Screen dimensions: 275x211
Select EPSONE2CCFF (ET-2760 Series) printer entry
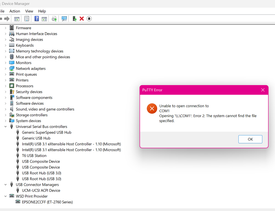pos(47,202)
